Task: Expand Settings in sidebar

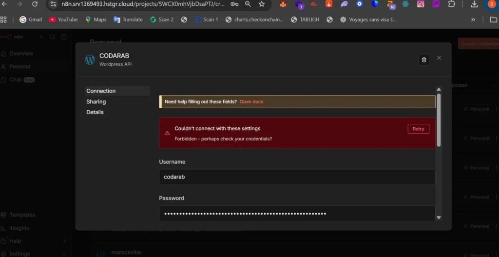Action: (x=33, y=254)
